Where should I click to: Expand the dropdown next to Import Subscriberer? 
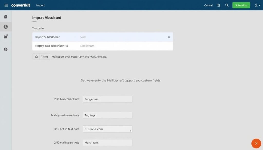click(x=75, y=37)
